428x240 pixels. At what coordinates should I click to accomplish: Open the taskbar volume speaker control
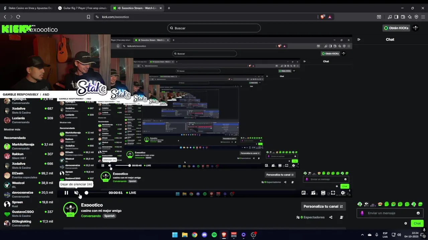(x=399, y=235)
